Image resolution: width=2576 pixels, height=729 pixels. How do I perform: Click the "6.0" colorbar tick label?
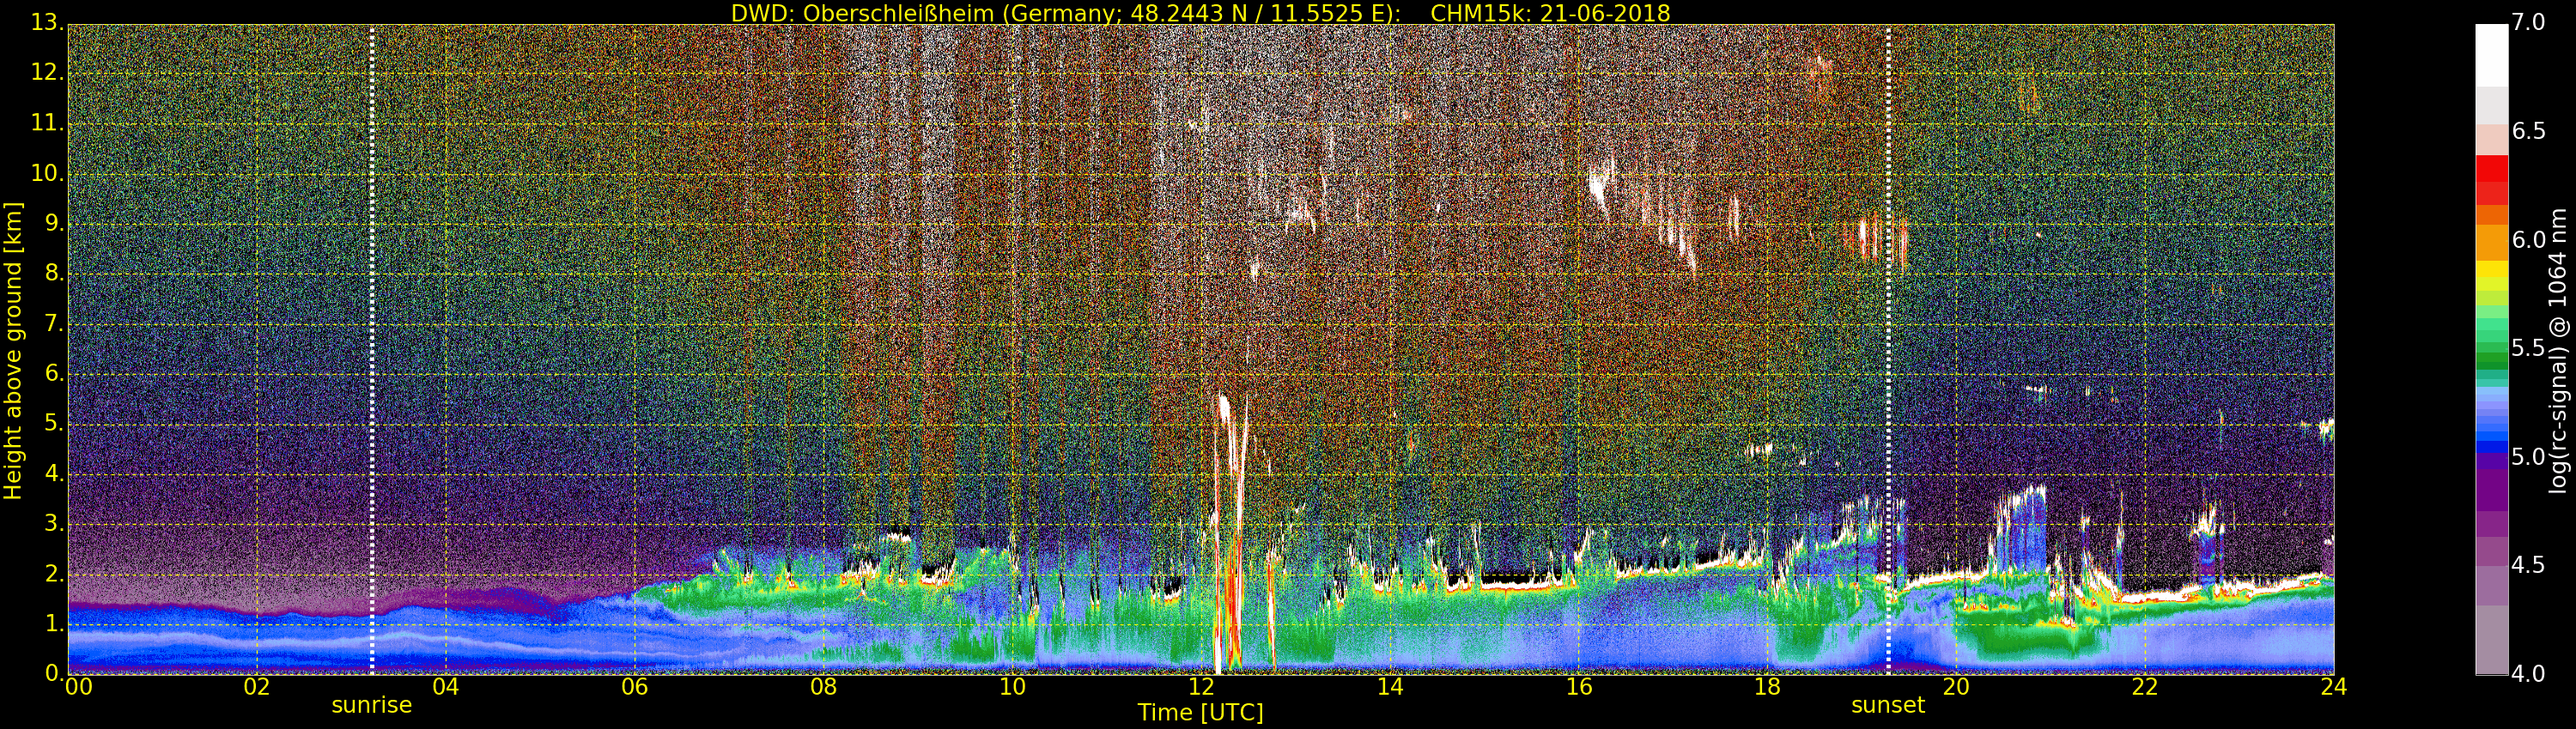coord(2529,239)
